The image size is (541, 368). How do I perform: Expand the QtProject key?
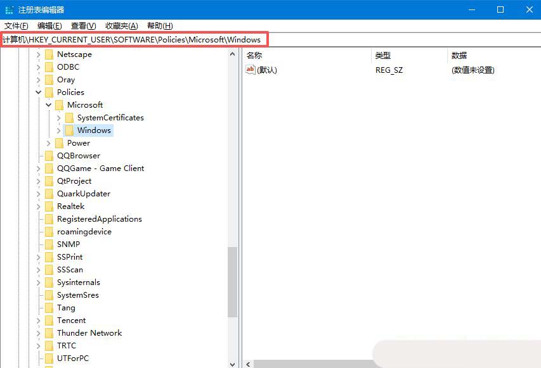tap(38, 181)
